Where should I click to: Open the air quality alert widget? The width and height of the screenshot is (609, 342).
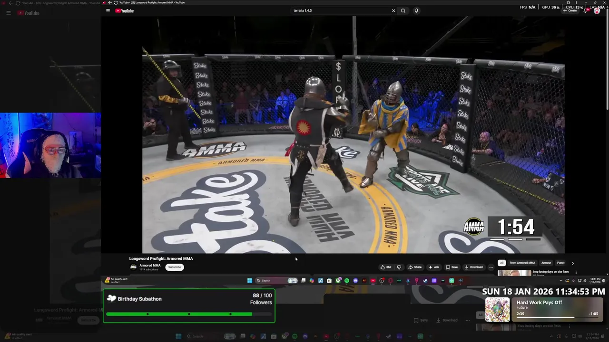[x=116, y=280]
